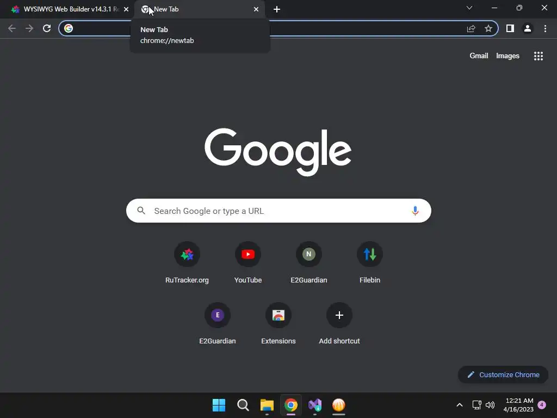The image size is (557, 418).
Task: Close the New Tab tab
Action: point(256,9)
